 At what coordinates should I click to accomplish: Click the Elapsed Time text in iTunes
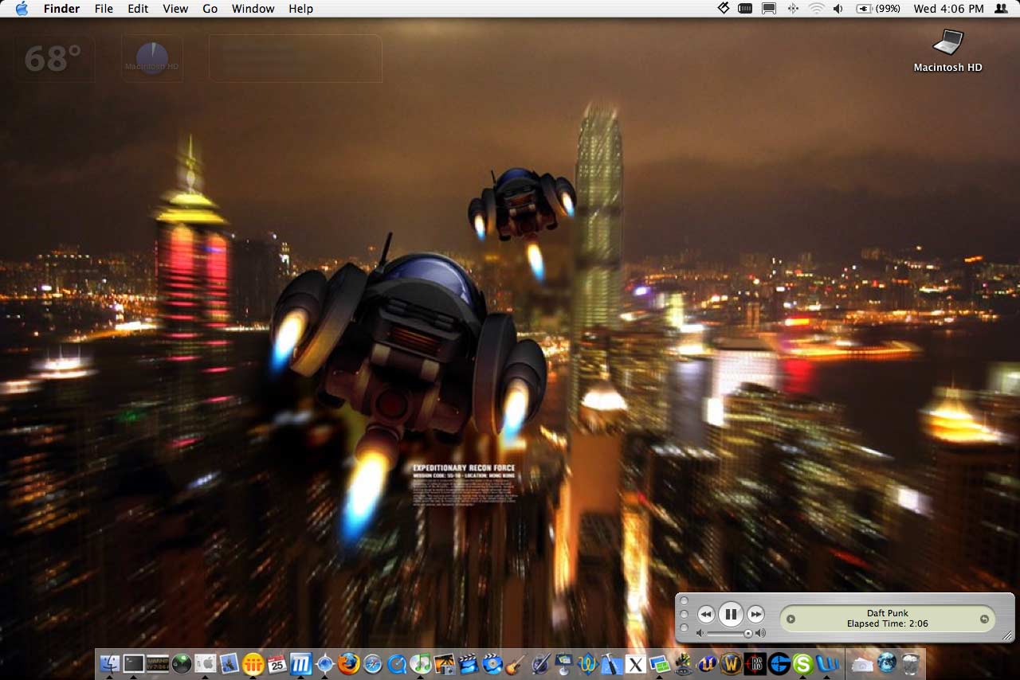tap(888, 624)
